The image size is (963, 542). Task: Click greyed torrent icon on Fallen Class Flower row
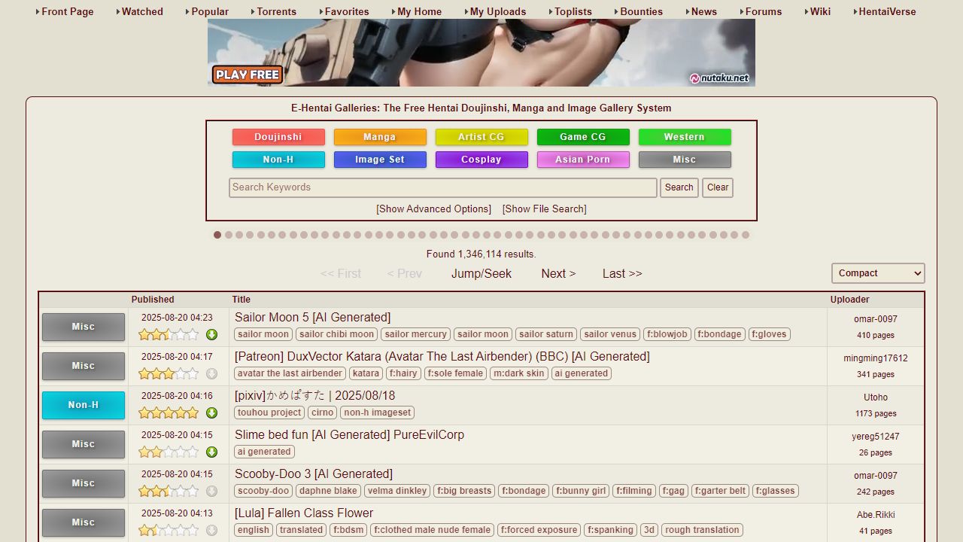tap(211, 530)
